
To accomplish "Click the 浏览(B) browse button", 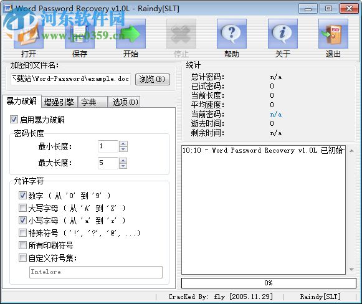I will [x=153, y=79].
